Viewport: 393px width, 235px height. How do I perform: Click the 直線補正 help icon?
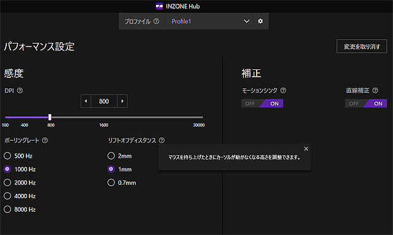375,90
